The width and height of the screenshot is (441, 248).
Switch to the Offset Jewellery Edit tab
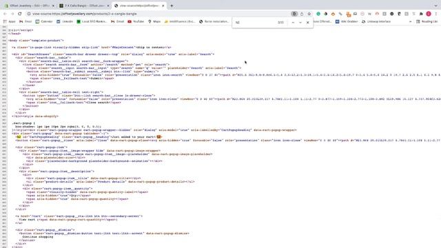point(29,6)
